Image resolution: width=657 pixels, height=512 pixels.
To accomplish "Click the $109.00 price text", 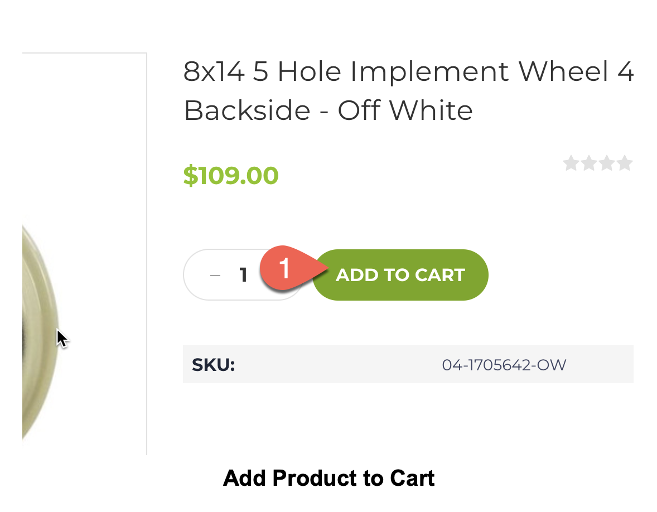I will click(231, 175).
